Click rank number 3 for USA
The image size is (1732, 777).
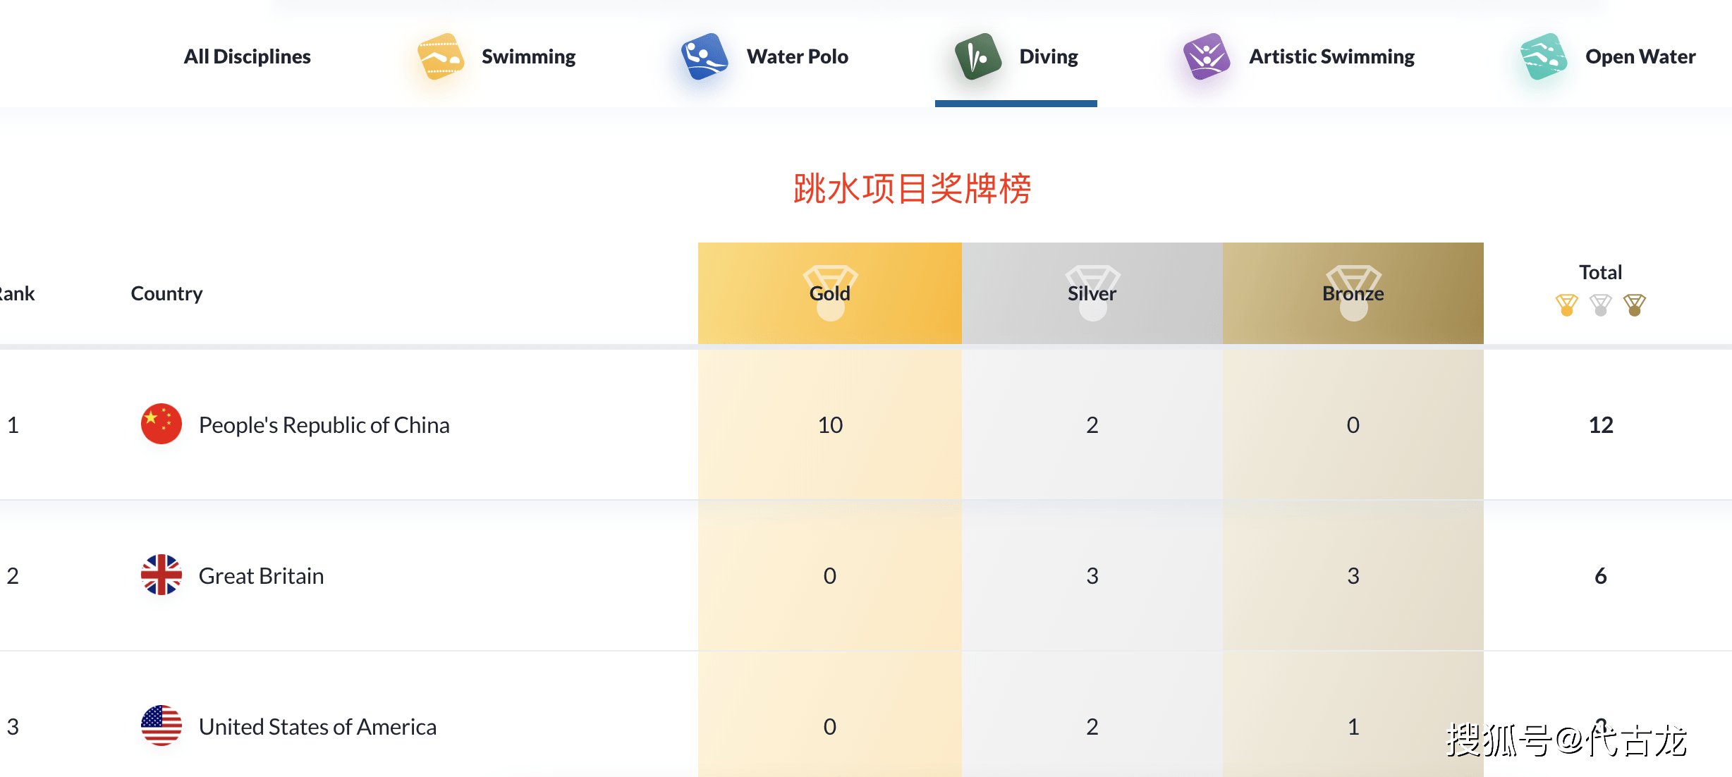(13, 727)
